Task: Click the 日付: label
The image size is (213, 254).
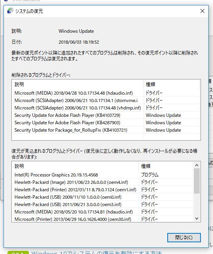Action: (17, 42)
